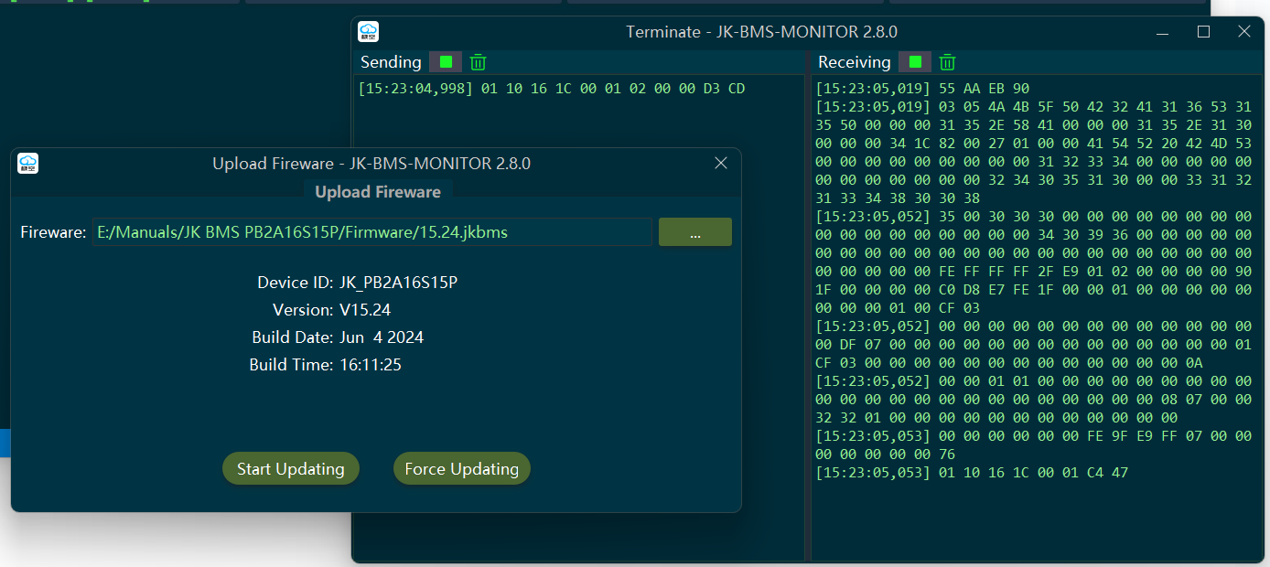Select received line ending in C4 47

pos(972,473)
